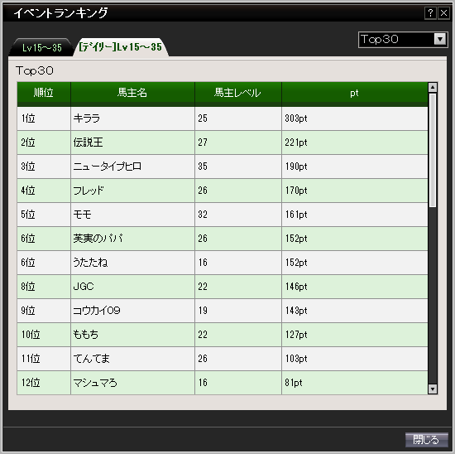
Task: Select the 1位 キララ row
Action: point(223,118)
